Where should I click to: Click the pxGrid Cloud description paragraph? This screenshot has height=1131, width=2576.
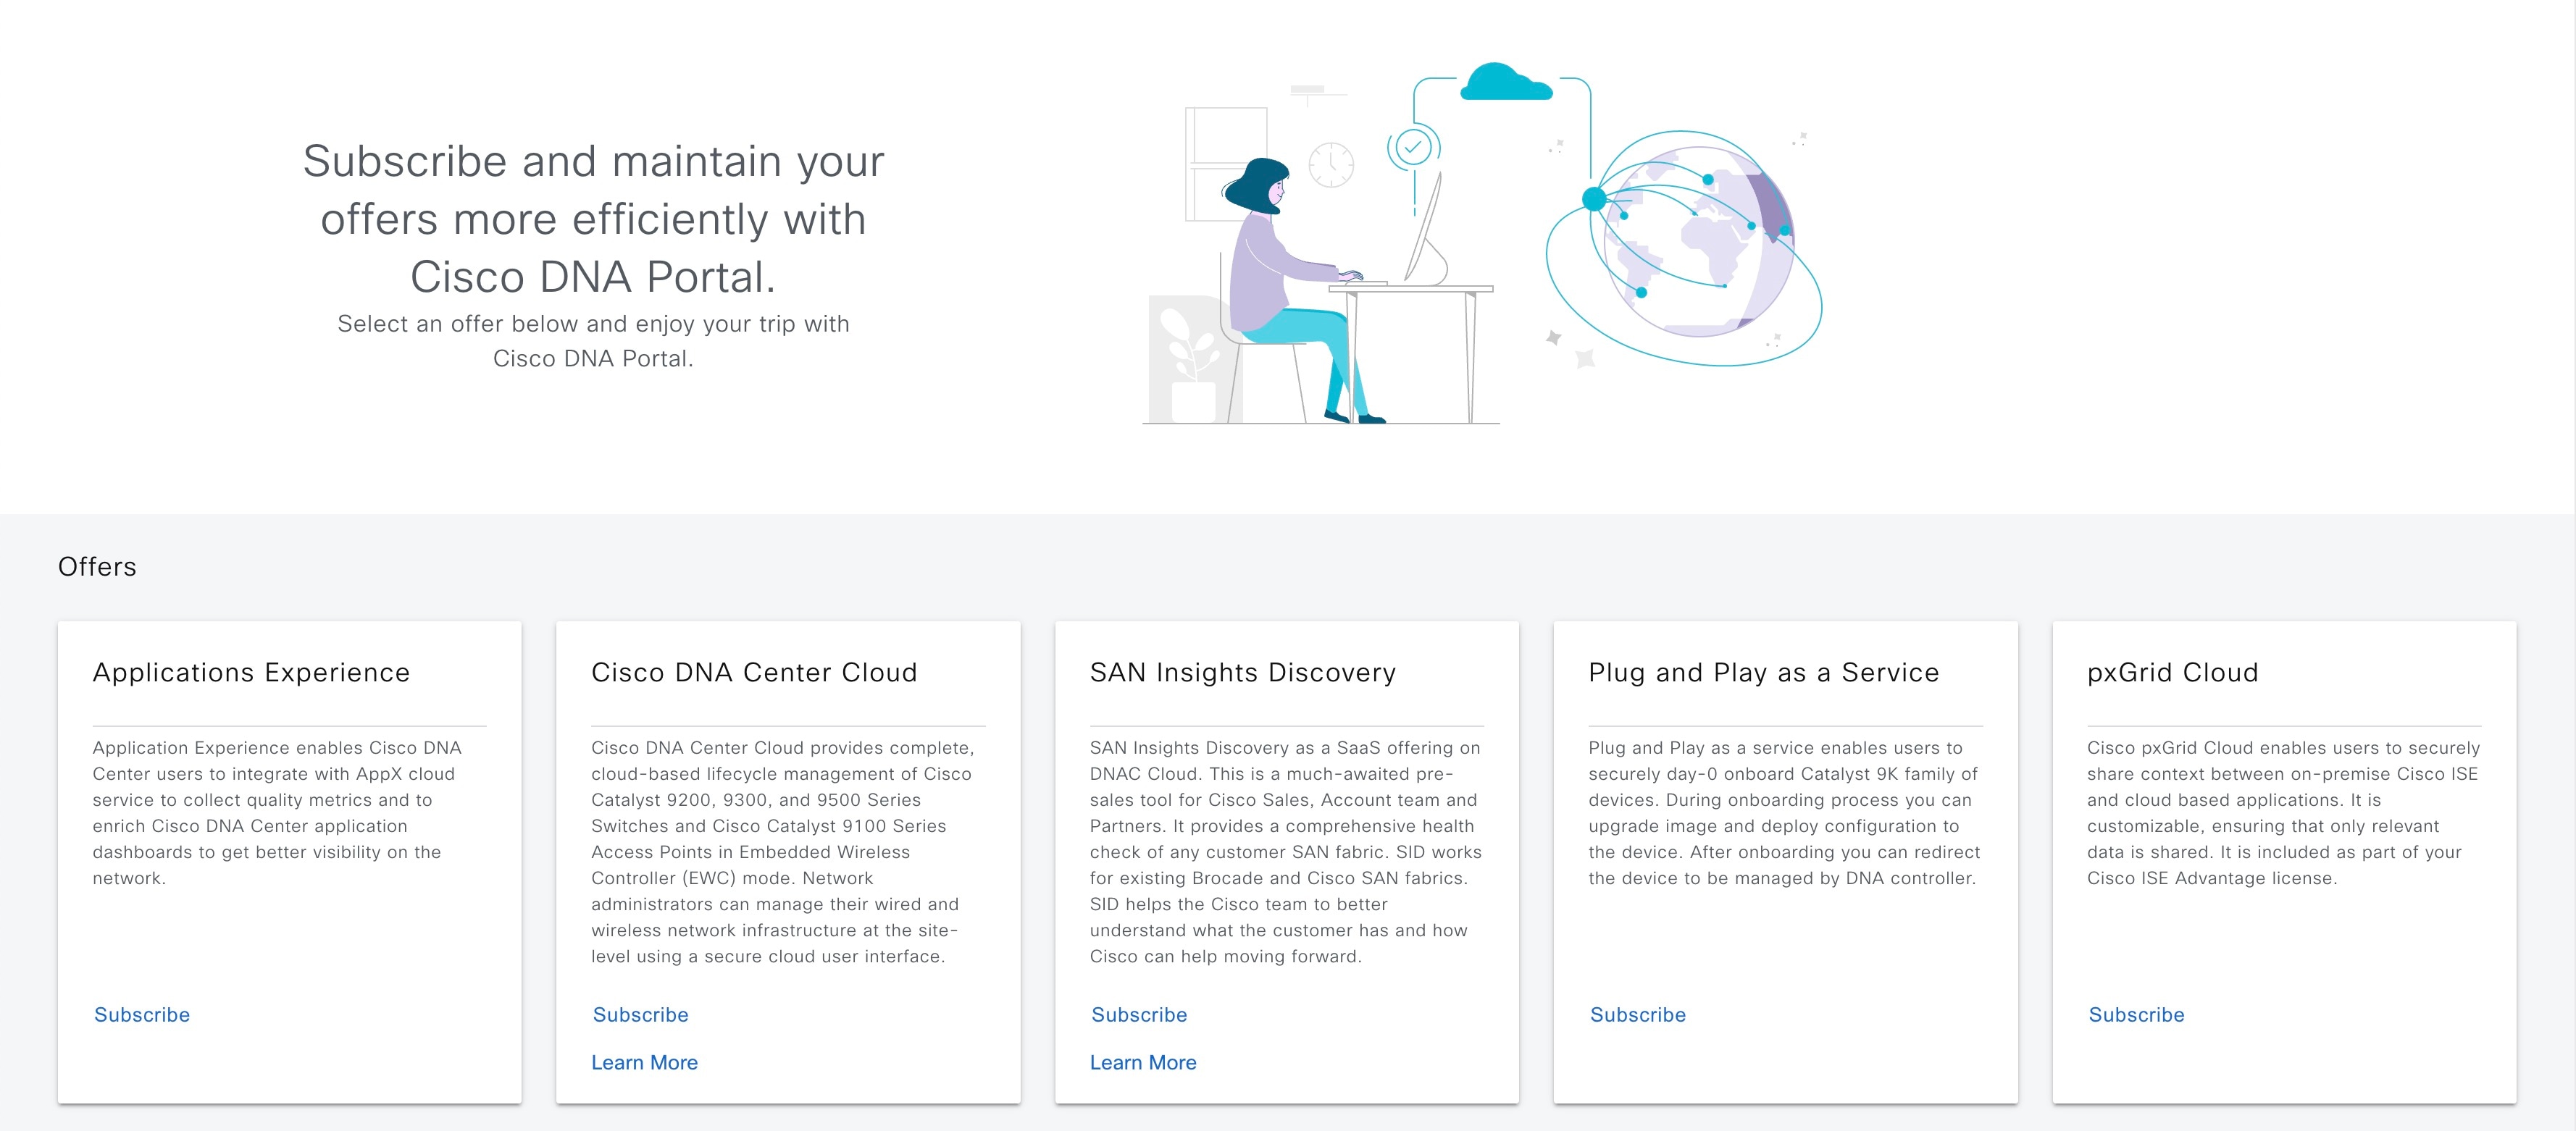click(x=2283, y=812)
